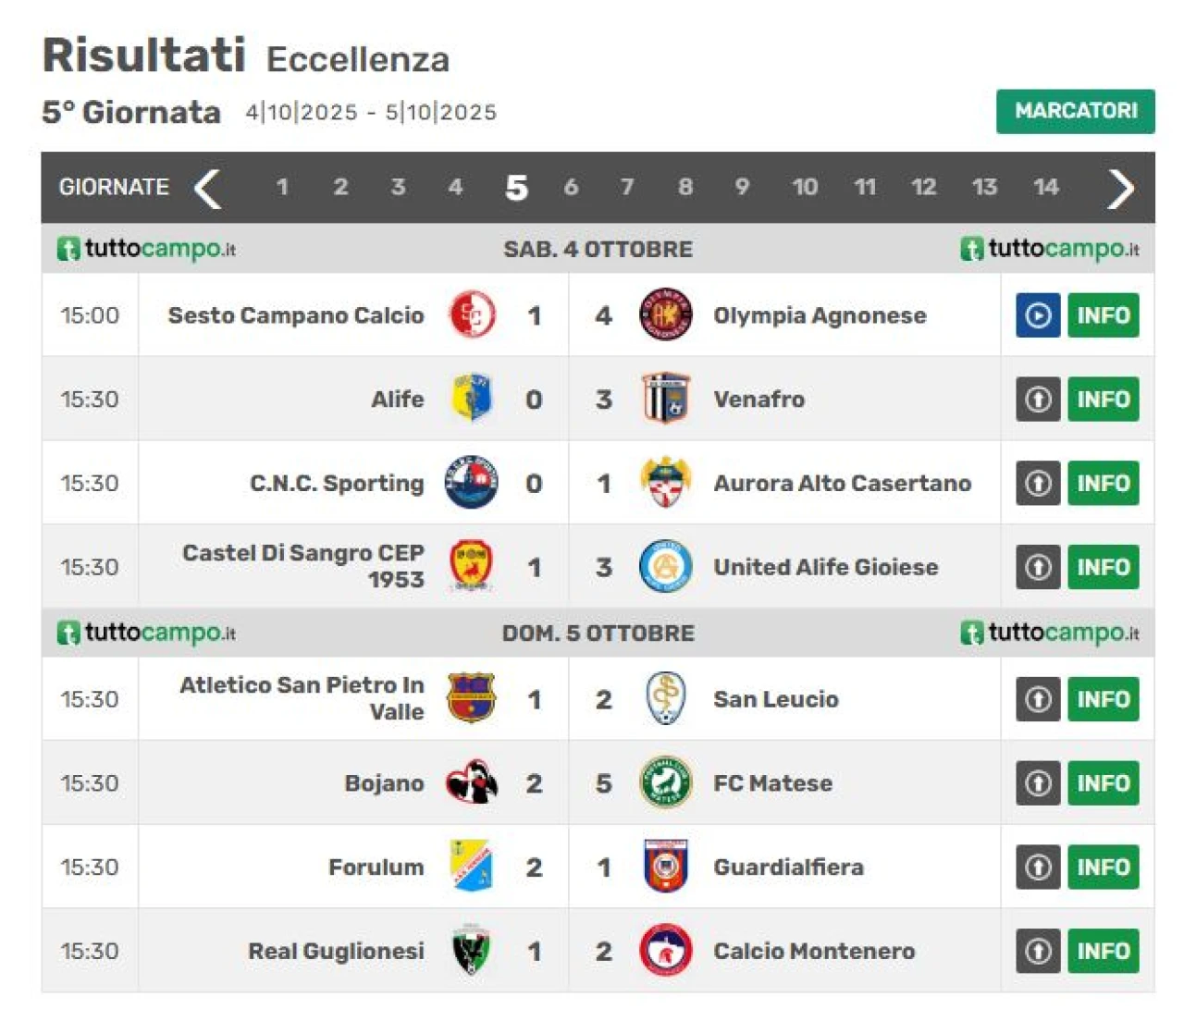Click the Olympia Agnonese team crest
The width and height of the screenshot is (1184, 1009).
point(665,314)
